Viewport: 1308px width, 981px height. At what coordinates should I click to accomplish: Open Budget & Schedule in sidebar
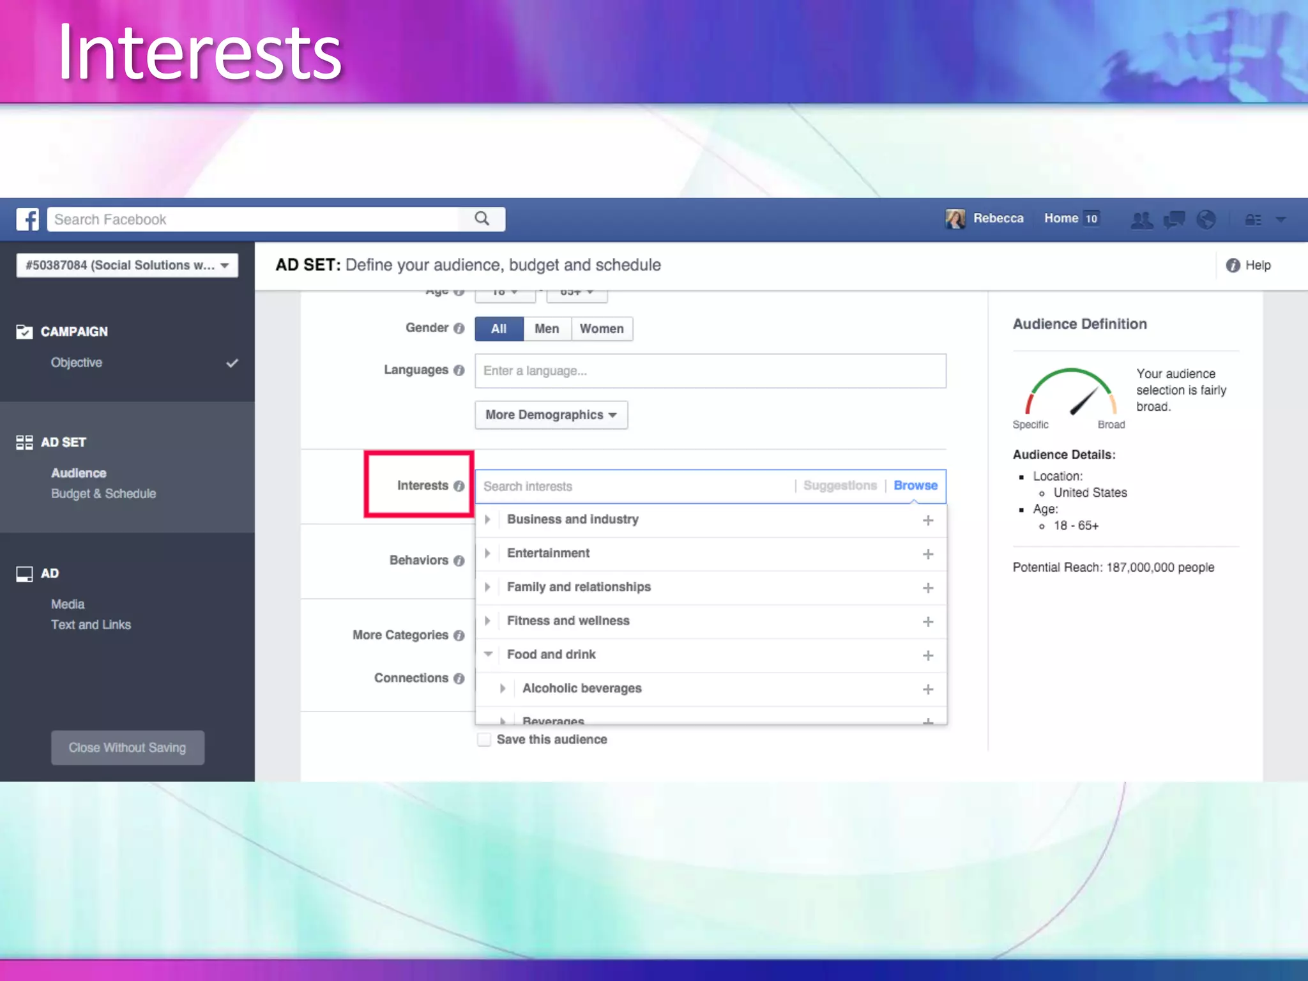click(x=103, y=494)
